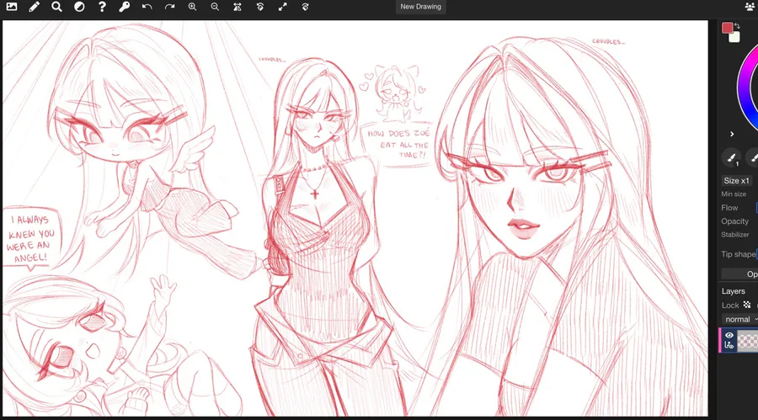Image resolution: width=758 pixels, height=420 pixels.
Task: Click the Stabilizer setting label
Action: coord(734,234)
